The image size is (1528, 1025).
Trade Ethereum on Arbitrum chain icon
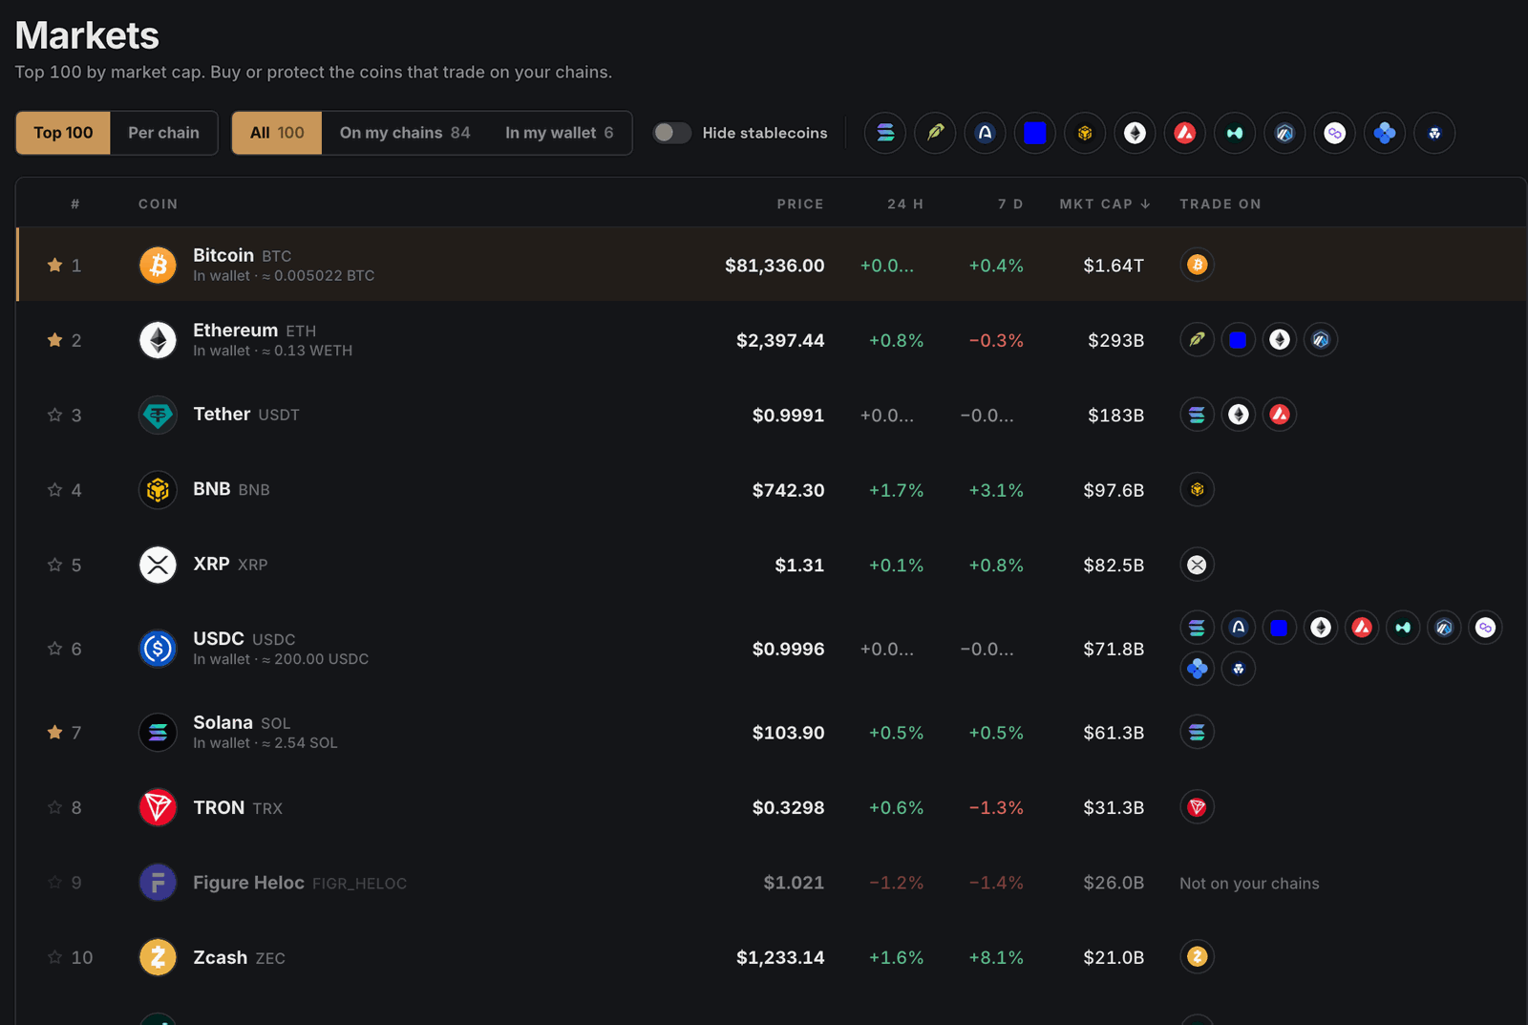(x=1321, y=339)
